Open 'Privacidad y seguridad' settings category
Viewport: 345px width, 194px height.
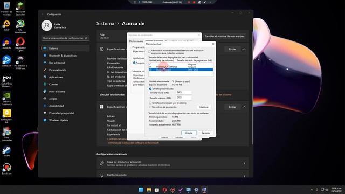pos(65,113)
